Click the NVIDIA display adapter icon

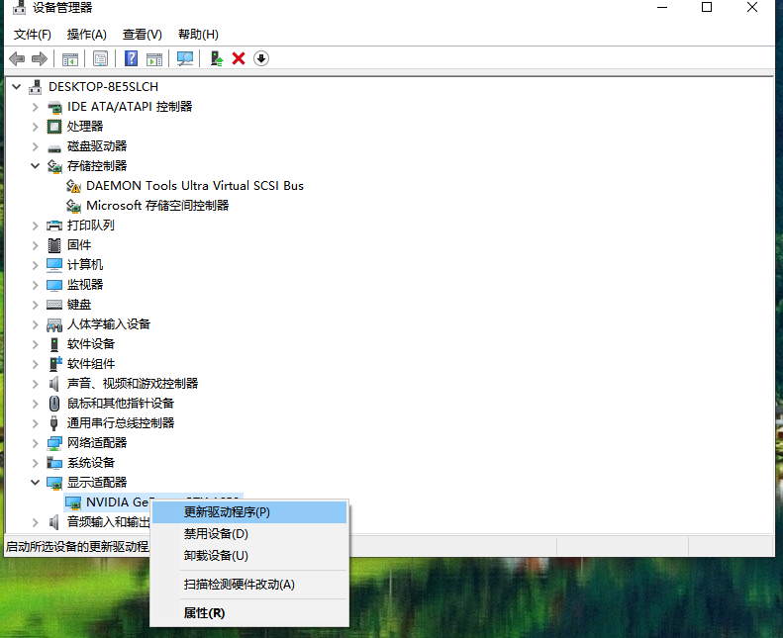click(73, 502)
